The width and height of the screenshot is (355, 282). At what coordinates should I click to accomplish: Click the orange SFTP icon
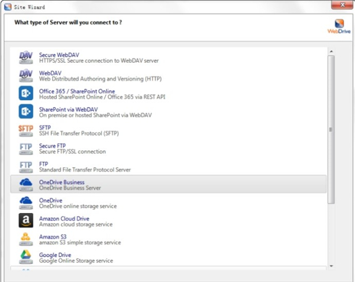pos(26,130)
